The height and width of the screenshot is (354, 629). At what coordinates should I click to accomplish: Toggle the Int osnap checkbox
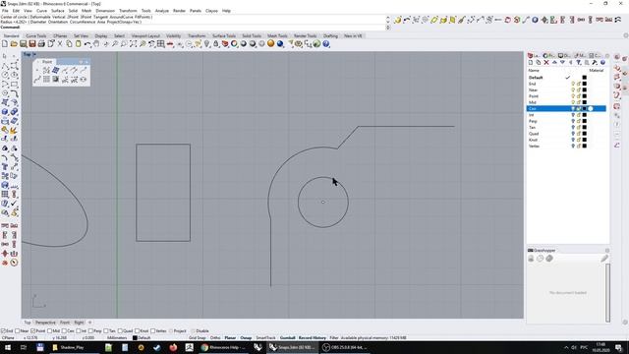click(79, 331)
